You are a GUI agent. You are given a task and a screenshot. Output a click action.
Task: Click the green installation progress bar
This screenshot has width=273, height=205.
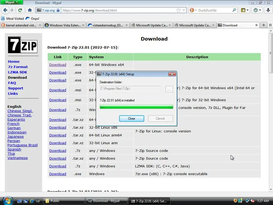(136, 107)
